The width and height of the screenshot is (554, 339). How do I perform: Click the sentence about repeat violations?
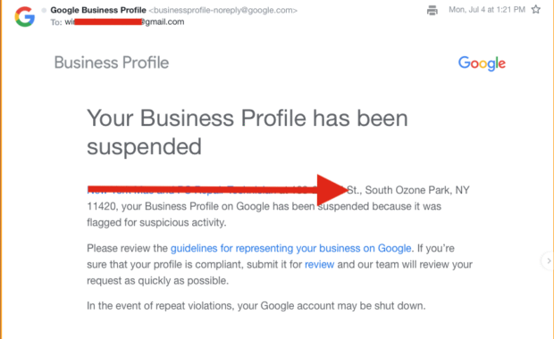(256, 306)
